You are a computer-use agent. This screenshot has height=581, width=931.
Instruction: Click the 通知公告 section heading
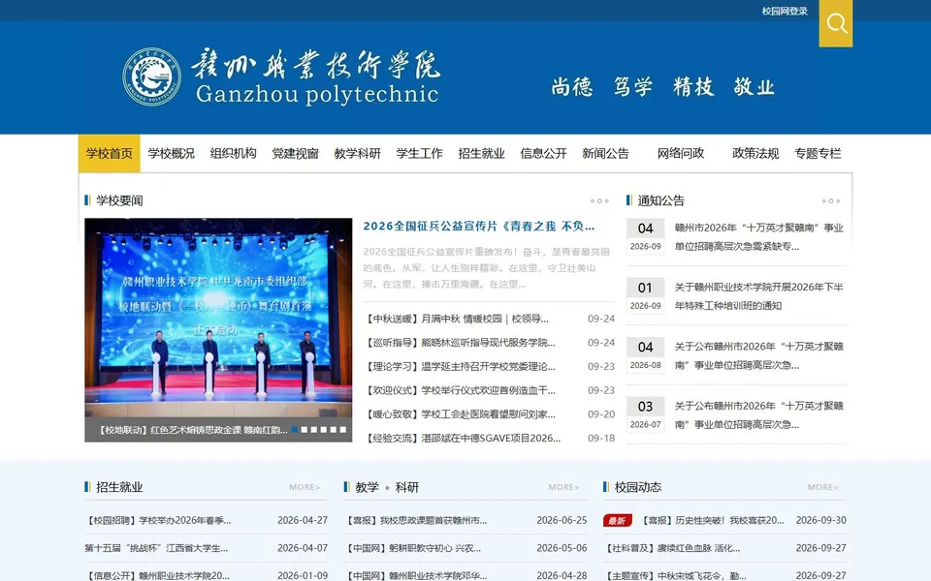click(660, 200)
